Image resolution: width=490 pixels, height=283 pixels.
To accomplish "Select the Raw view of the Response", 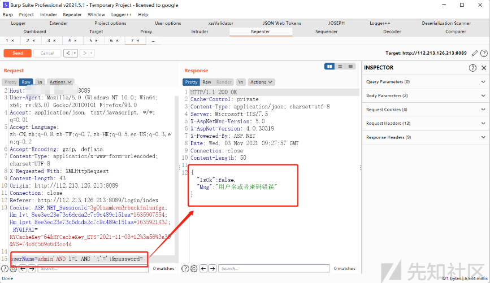I will (x=206, y=82).
